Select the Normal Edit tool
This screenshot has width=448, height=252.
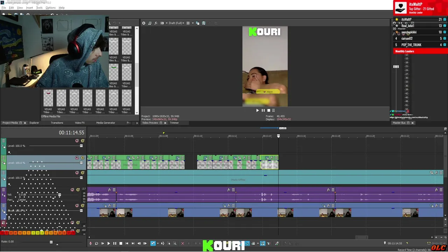(x=153, y=243)
